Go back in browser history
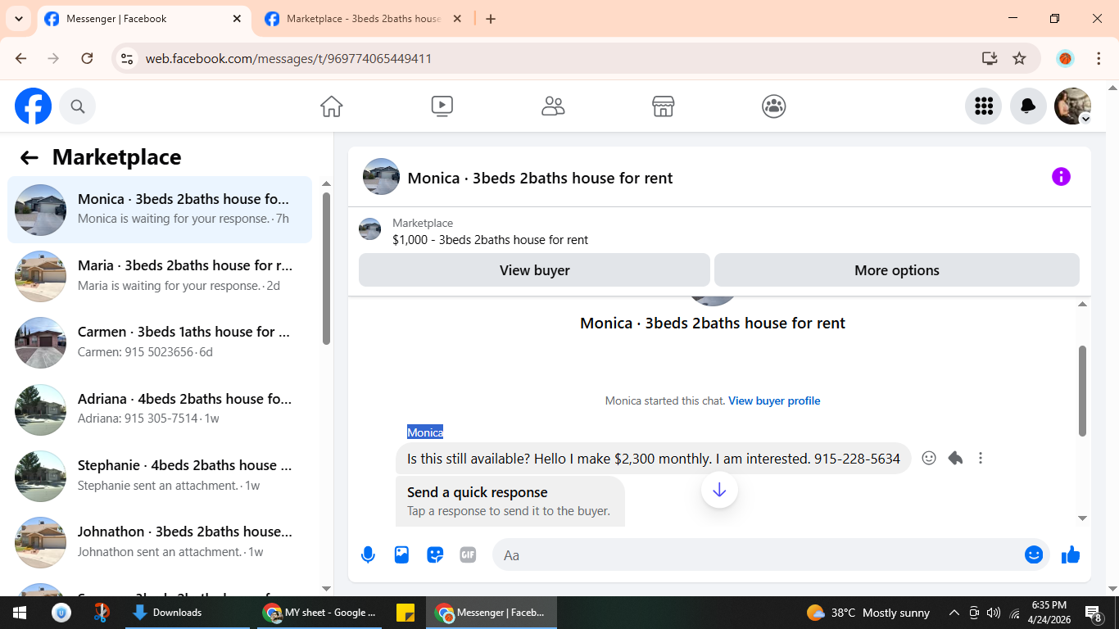The image size is (1119, 629). [x=21, y=58]
